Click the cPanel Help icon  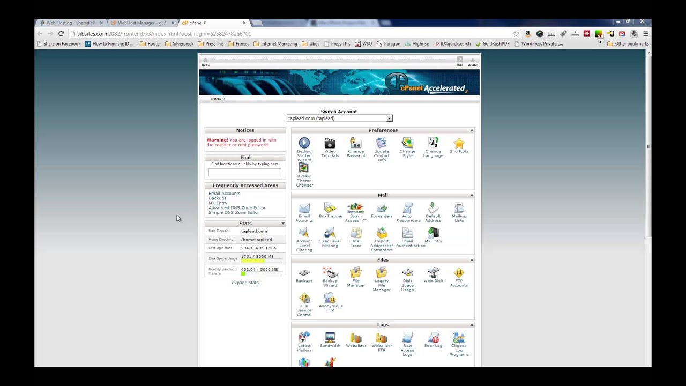tap(460, 62)
